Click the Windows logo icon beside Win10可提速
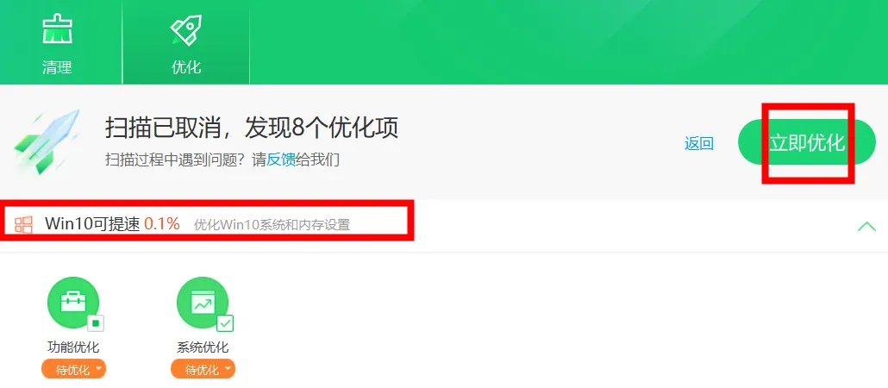This screenshot has height=388, width=888. [24, 224]
